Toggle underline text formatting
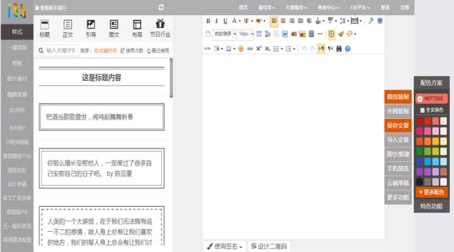The width and height of the screenshot is (454, 252). pyautogui.click(x=225, y=21)
